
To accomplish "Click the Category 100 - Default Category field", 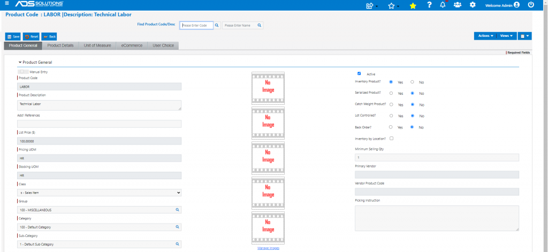I will [96, 227].
